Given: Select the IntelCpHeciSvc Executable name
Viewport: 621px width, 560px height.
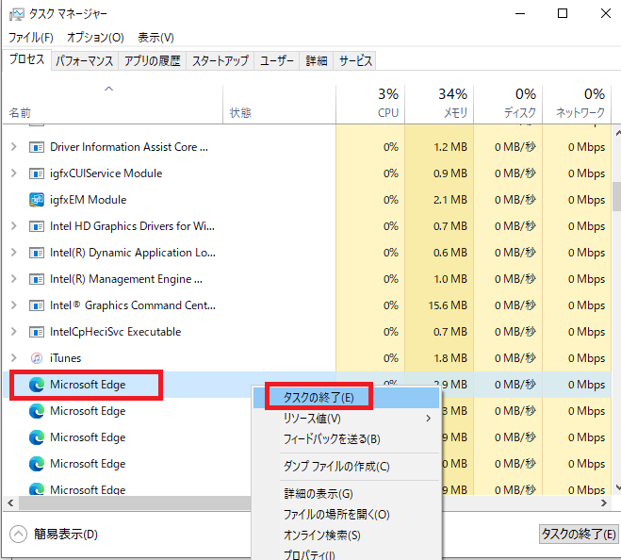Looking at the screenshot, I should (115, 332).
